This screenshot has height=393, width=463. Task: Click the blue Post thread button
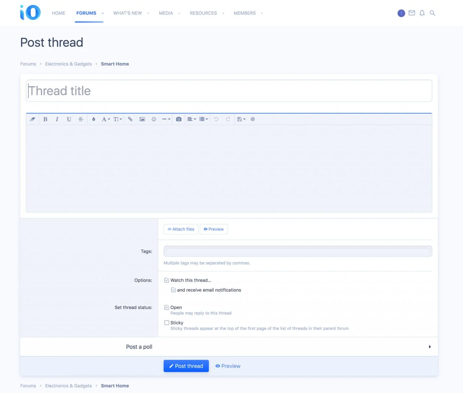coord(186,366)
